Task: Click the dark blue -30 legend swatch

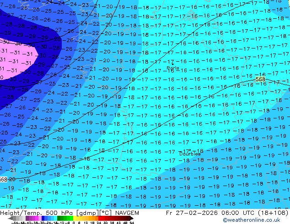Action: click(x=43, y=218)
